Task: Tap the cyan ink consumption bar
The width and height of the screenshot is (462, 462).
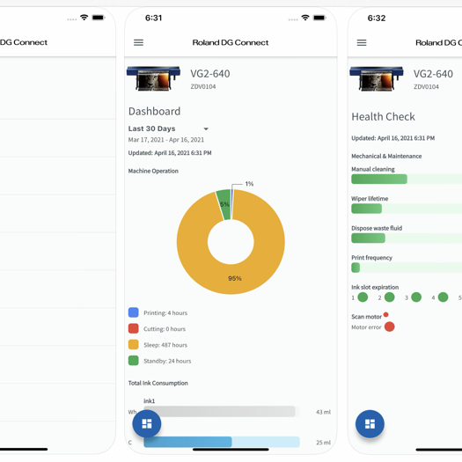Action: [222, 442]
